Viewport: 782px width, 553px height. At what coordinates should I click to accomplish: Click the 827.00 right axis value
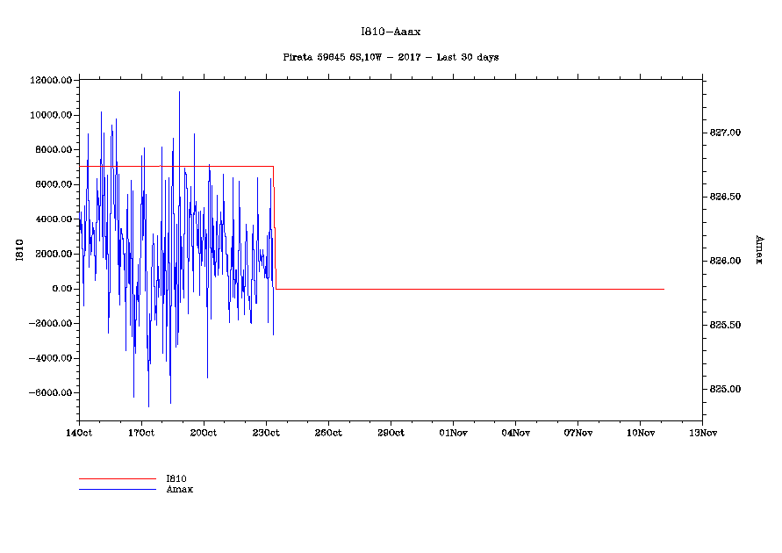coord(725,133)
